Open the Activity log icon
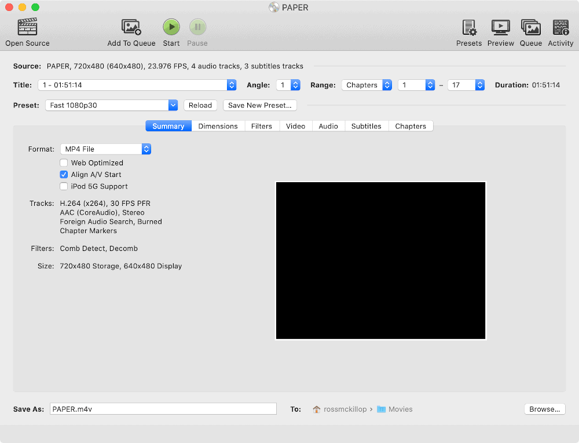This screenshot has height=443, width=579. click(x=560, y=27)
